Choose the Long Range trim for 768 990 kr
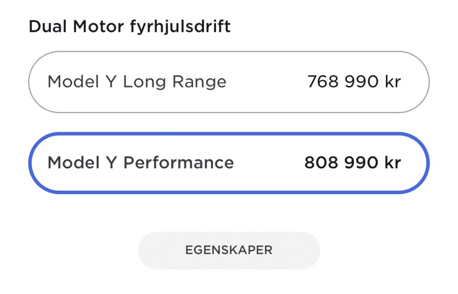Image resolution: width=458 pixels, height=294 pixels. tap(229, 82)
